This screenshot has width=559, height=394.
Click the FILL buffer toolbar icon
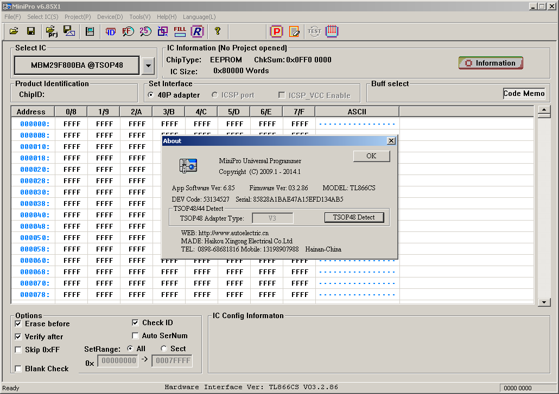point(180,31)
